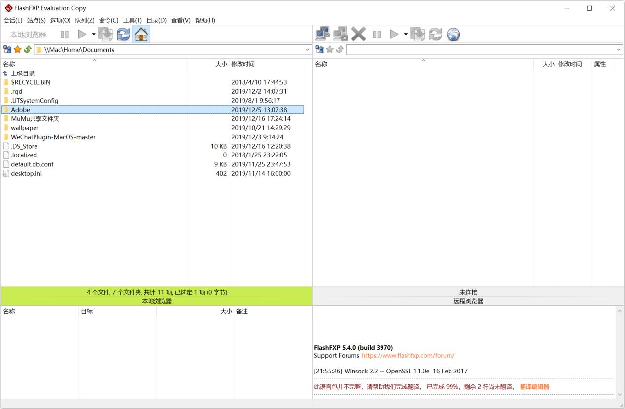Go to 上级目录 parent directory entry
The image size is (625, 409).
23,73
